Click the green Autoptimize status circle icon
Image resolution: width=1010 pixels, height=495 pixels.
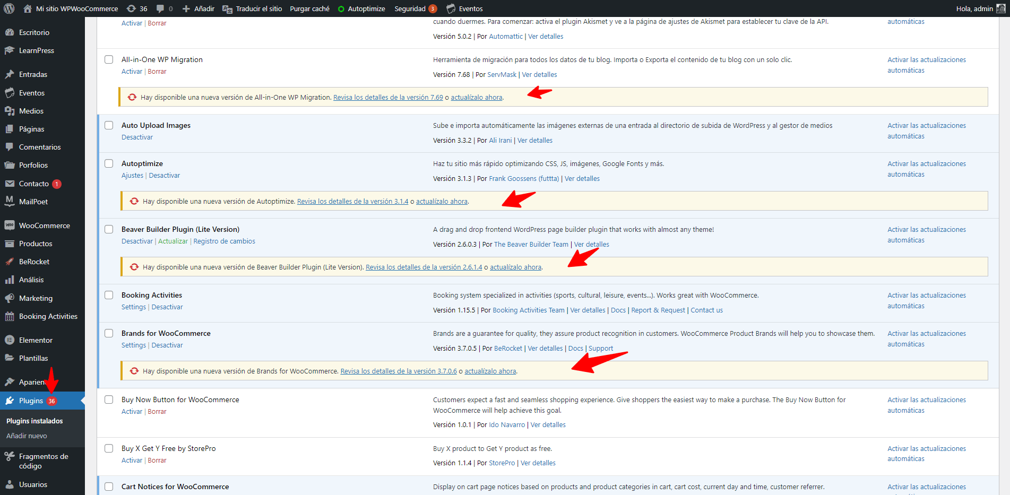[x=341, y=9]
